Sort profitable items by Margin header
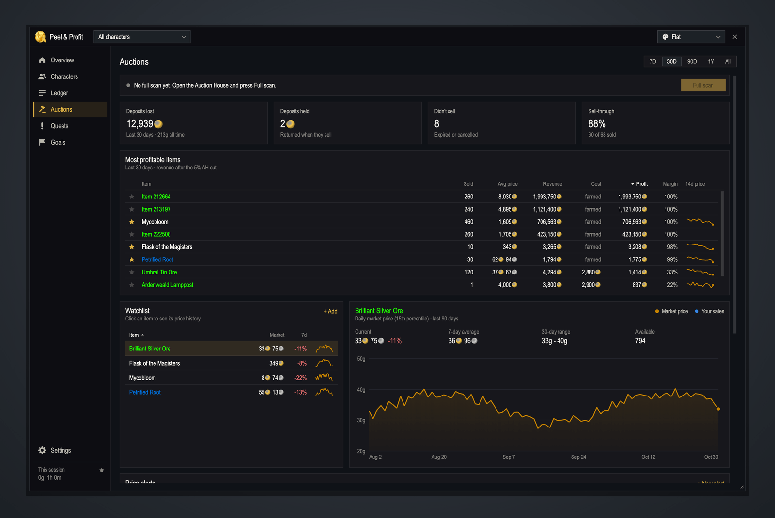 (670, 184)
